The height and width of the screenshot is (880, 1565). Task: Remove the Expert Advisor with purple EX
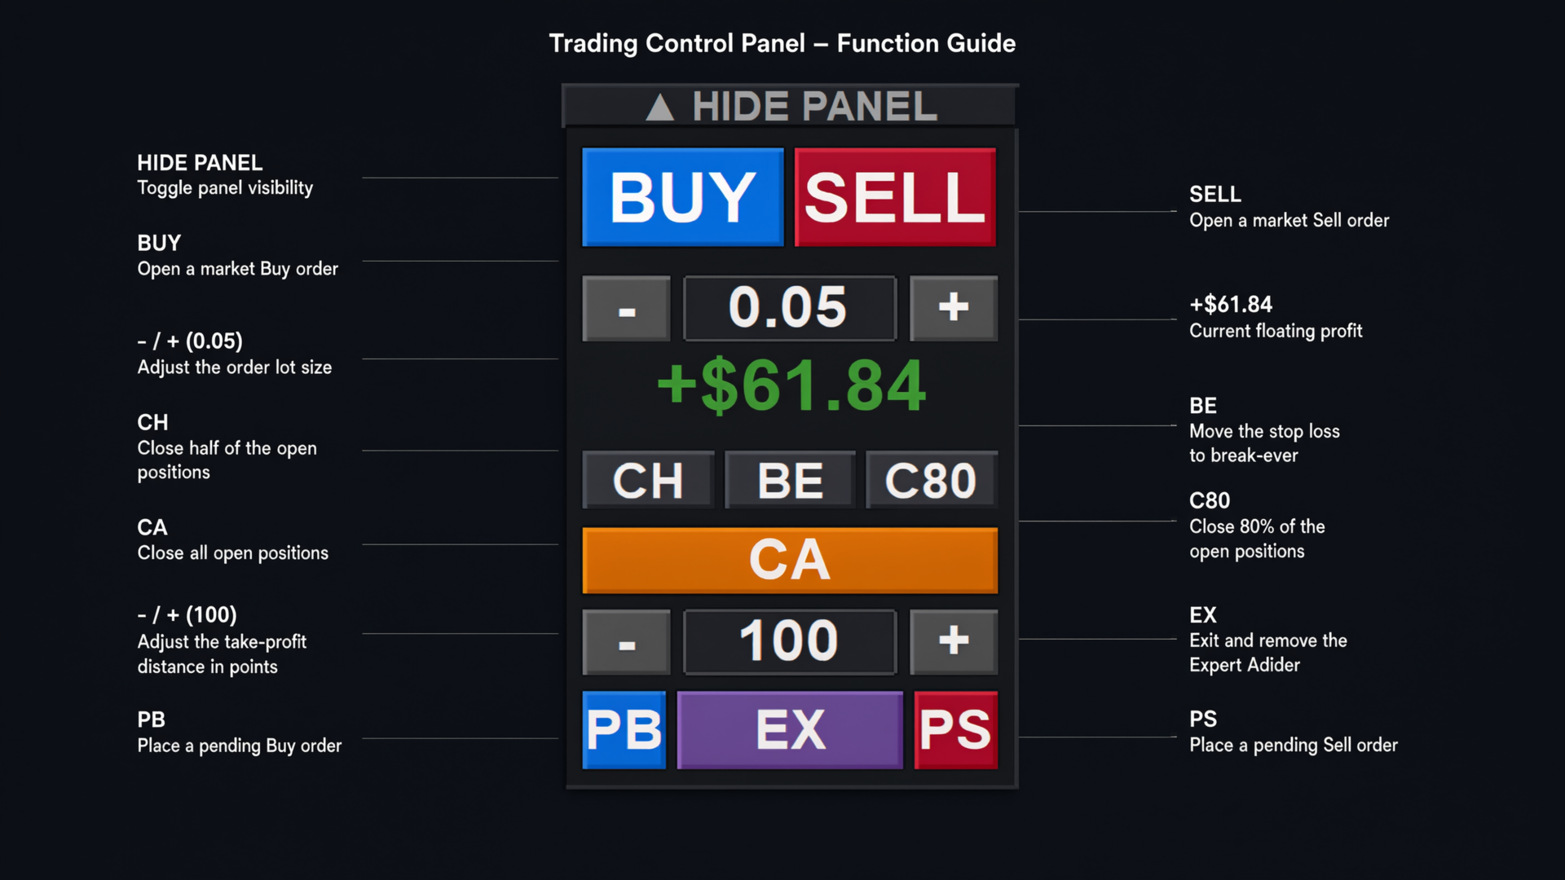[790, 730]
